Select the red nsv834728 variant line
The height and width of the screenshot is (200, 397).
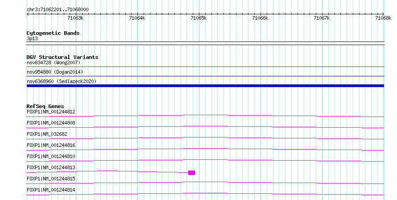click(205, 67)
